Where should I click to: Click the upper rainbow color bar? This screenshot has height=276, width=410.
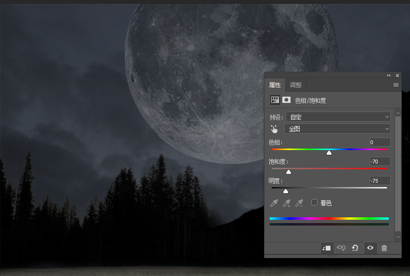click(329, 219)
